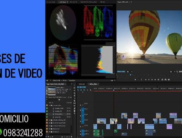Open Program Monitor settings wrench
This screenshot has height=138, width=182.
[177, 72]
